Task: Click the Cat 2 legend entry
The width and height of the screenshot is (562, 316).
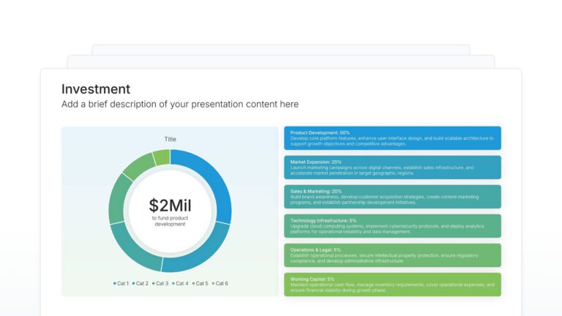Action: point(140,283)
